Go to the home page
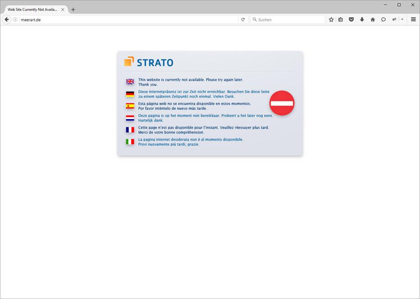This screenshot has width=420, height=299. pyautogui.click(x=373, y=20)
